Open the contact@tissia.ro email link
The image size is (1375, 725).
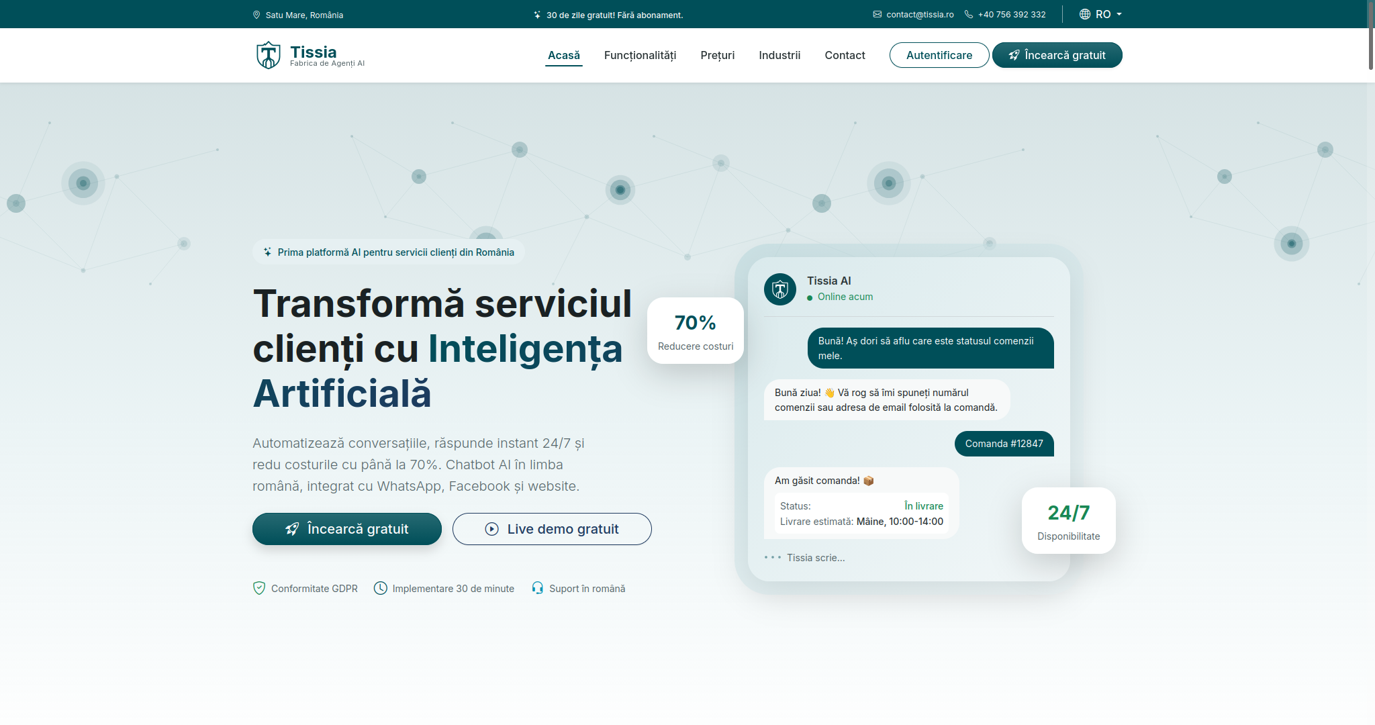click(919, 13)
